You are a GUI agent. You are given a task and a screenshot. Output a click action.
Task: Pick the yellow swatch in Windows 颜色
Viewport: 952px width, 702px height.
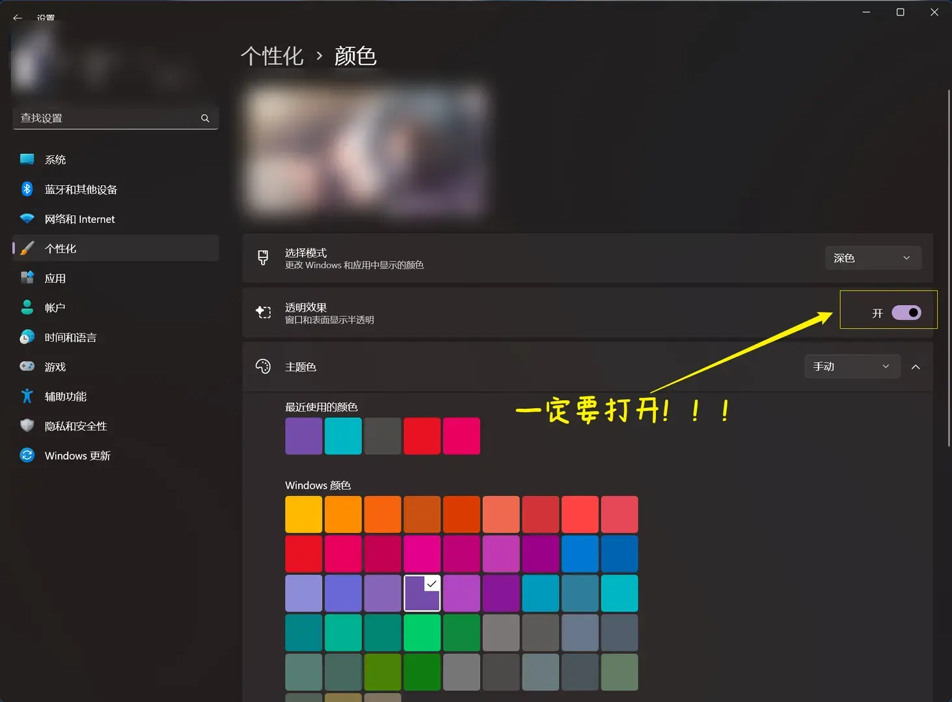(x=304, y=514)
